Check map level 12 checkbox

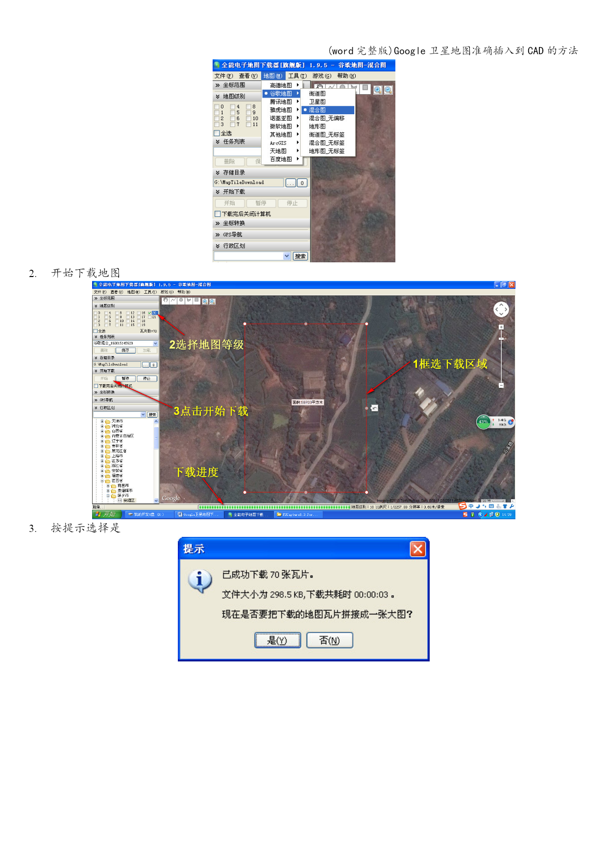click(128, 313)
